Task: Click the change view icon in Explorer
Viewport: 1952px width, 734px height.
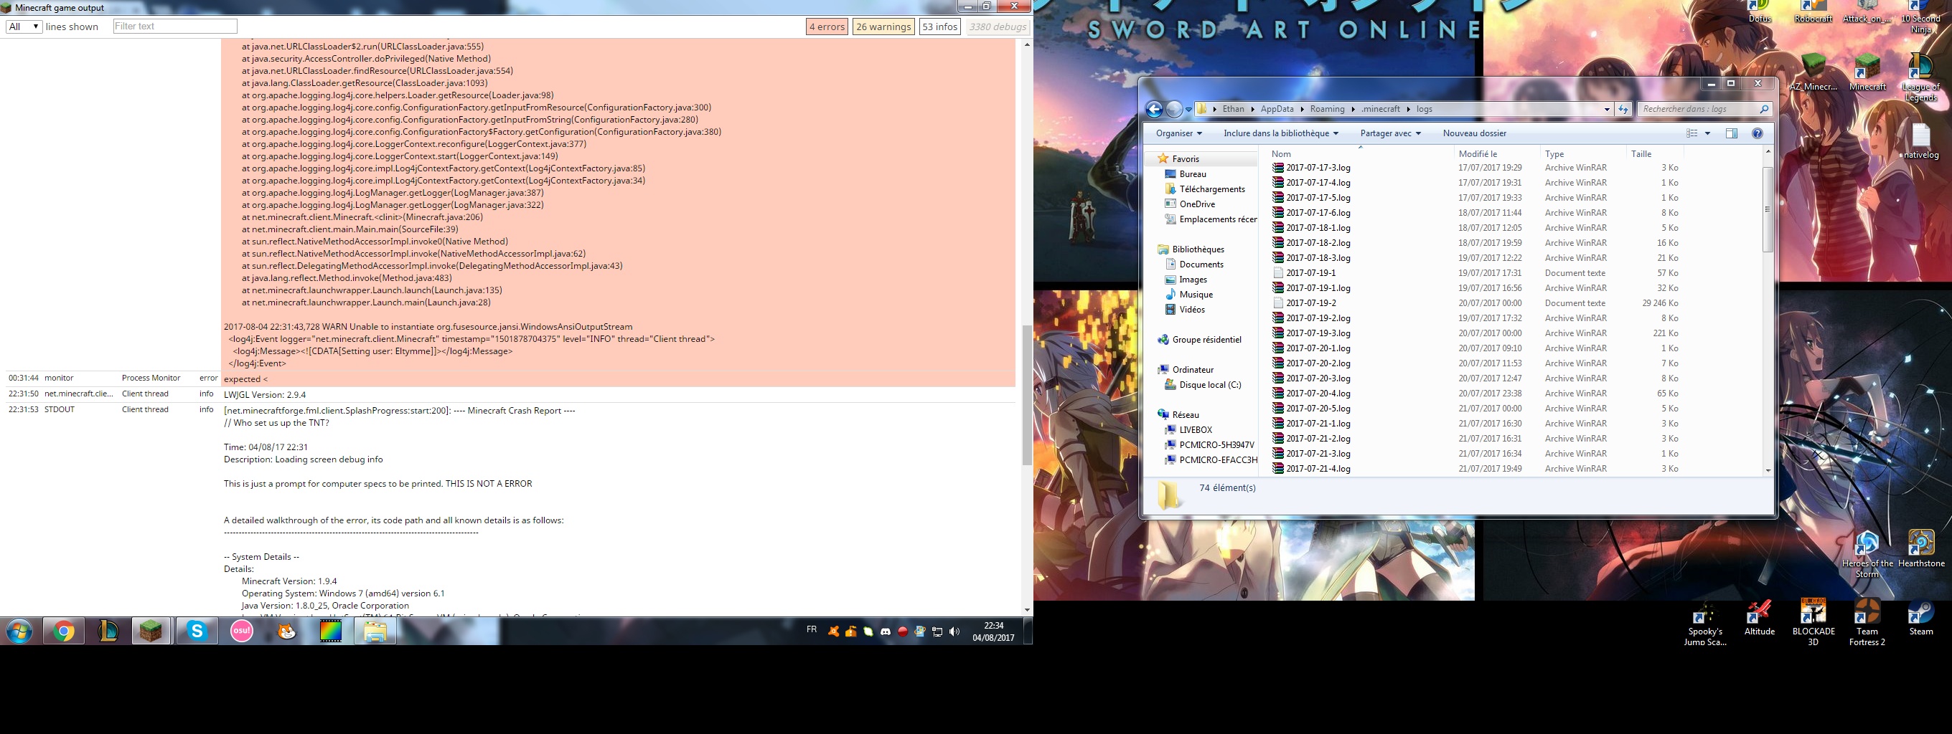Action: 1691,133
